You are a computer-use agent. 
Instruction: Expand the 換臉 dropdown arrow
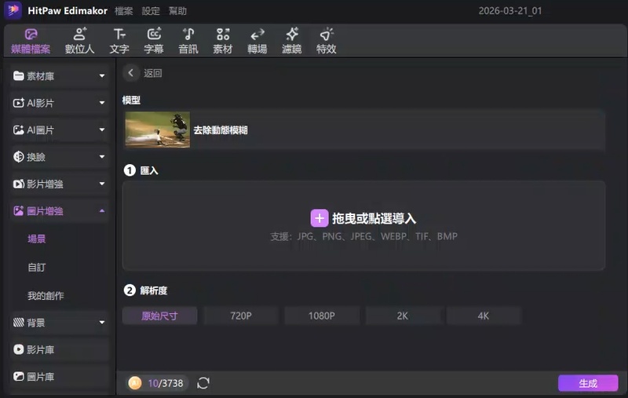[102, 156]
